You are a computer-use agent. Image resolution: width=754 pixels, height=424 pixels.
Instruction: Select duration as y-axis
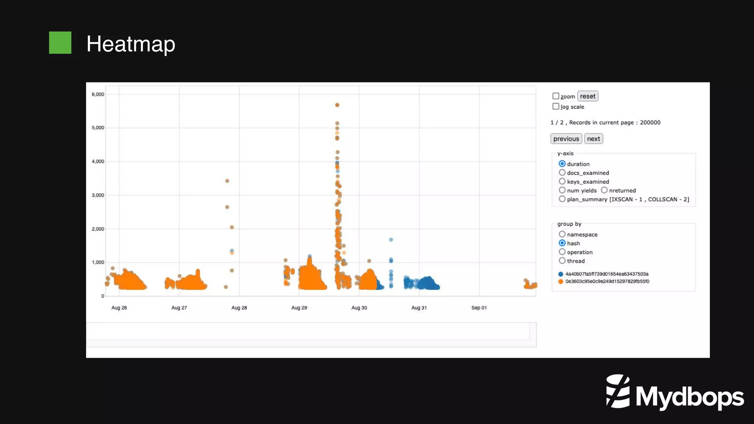pos(562,164)
